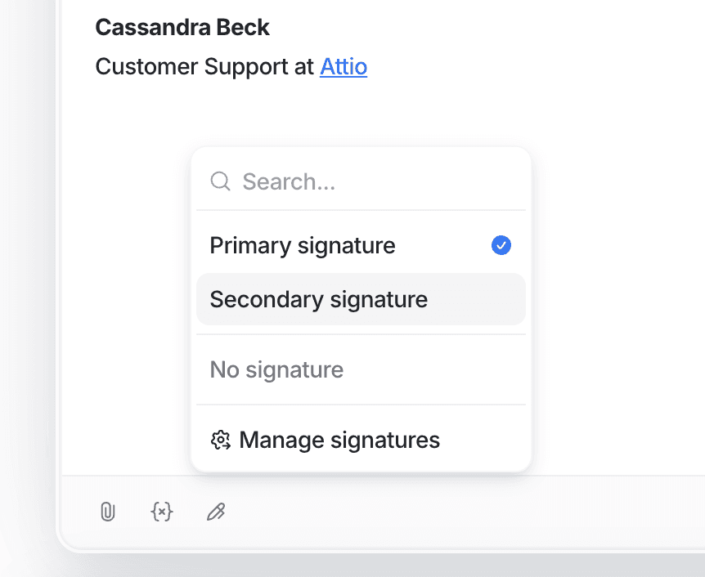This screenshot has height=577, width=705.
Task: Click the signature pen icon
Action: point(216,512)
